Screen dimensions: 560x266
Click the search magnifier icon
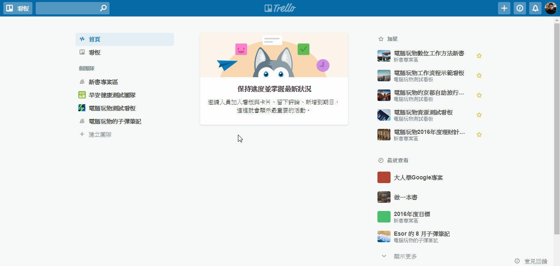pos(103,8)
